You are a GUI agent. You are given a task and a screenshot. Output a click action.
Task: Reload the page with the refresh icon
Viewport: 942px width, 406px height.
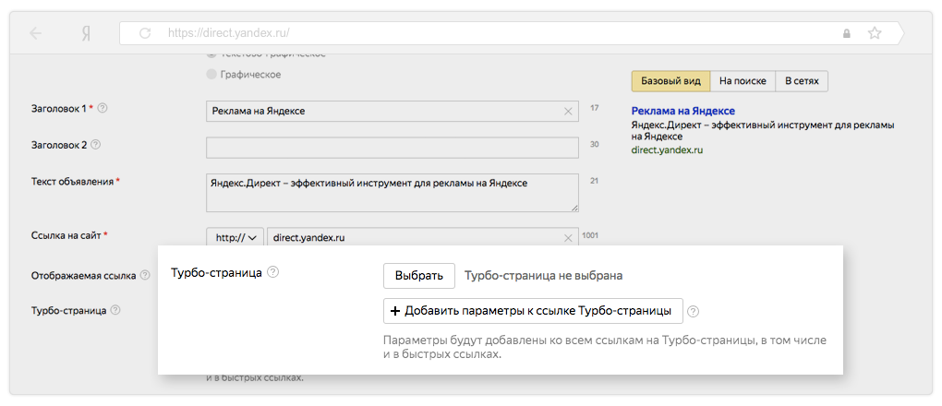(145, 33)
